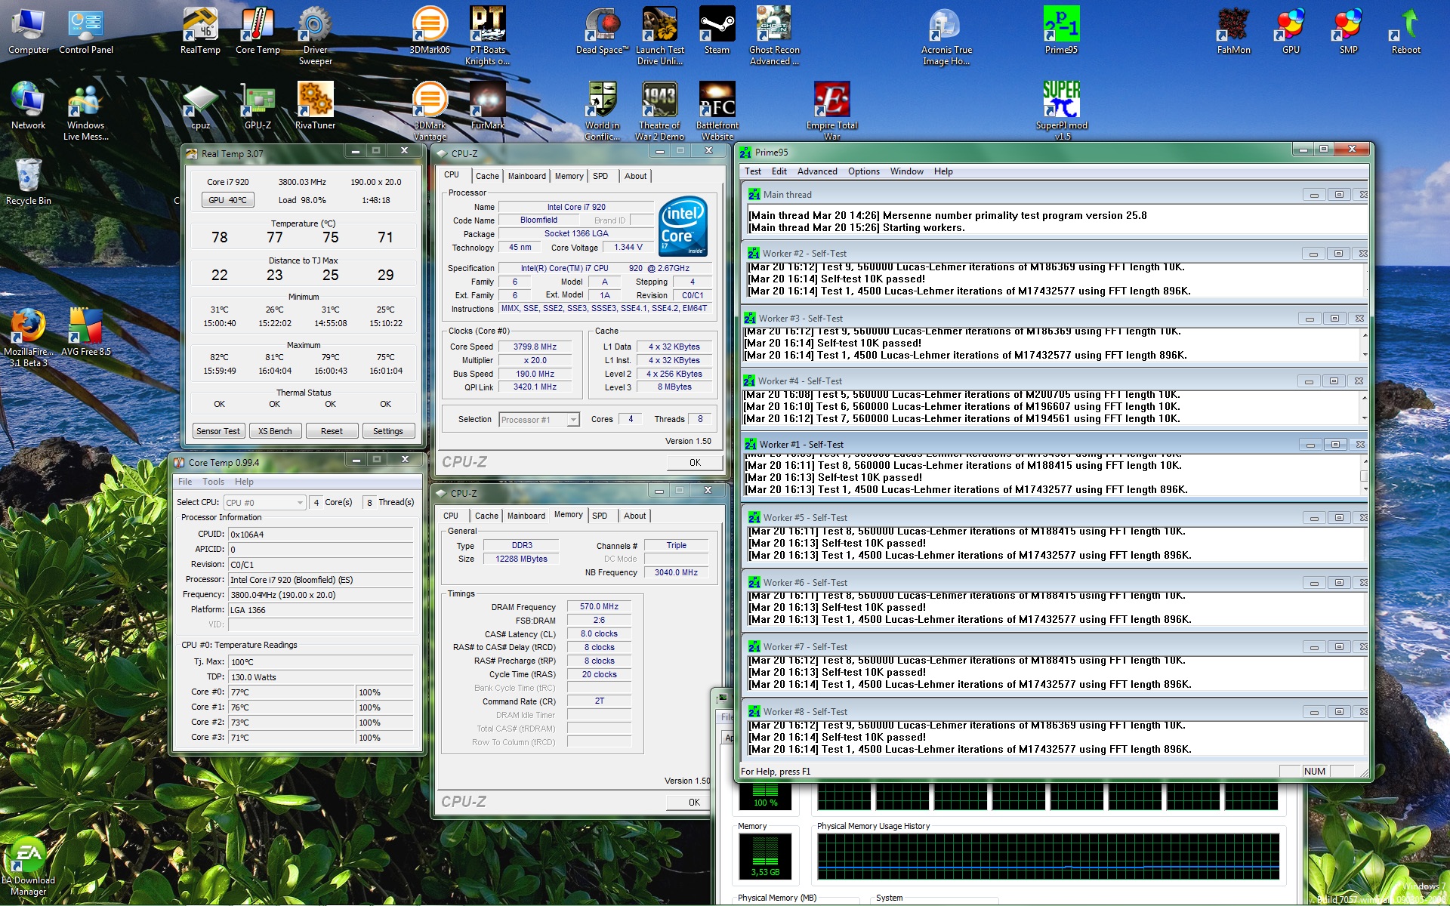
Task: Launch Ghost Recon Advanced icon
Action: (x=774, y=35)
